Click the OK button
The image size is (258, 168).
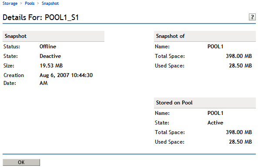point(21,162)
